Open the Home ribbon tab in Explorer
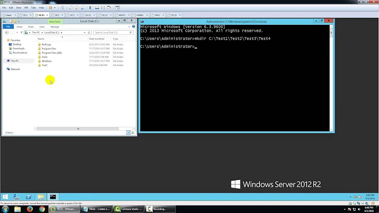This screenshot has height=213, width=379. [19, 26]
